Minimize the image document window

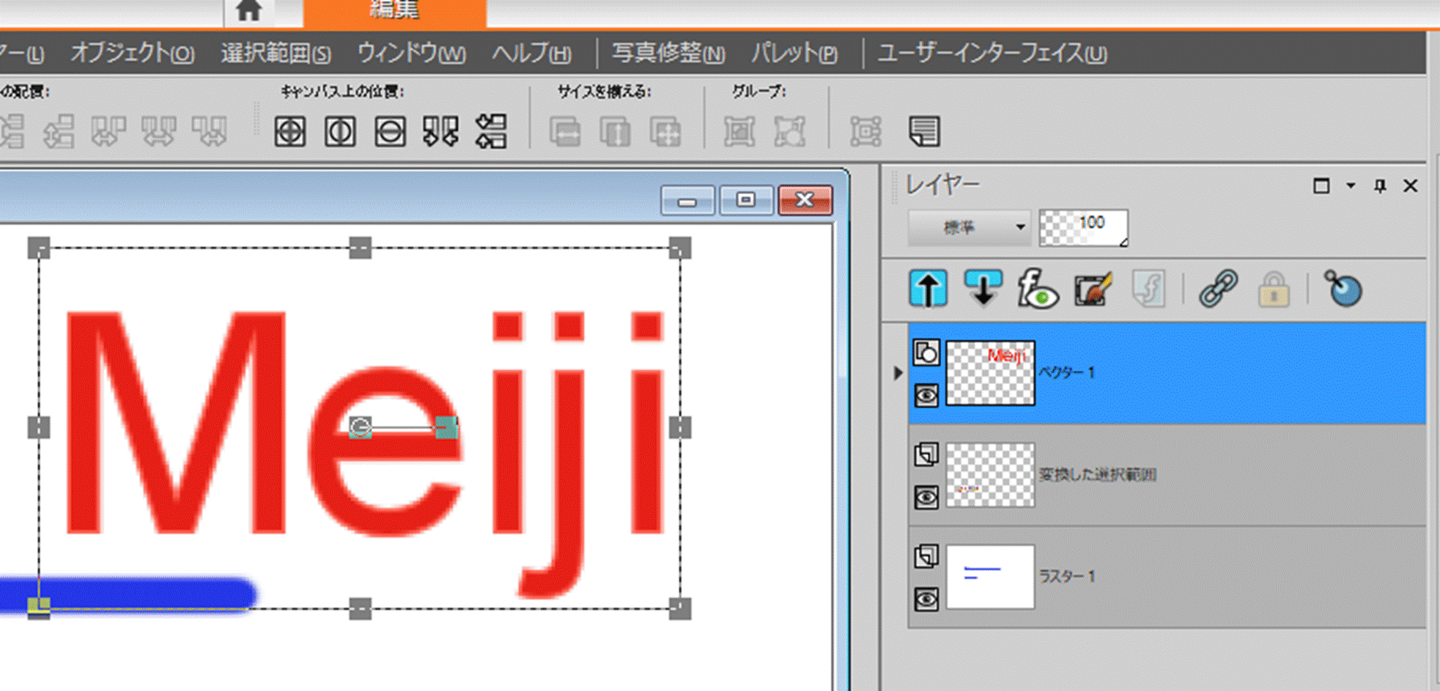point(687,200)
